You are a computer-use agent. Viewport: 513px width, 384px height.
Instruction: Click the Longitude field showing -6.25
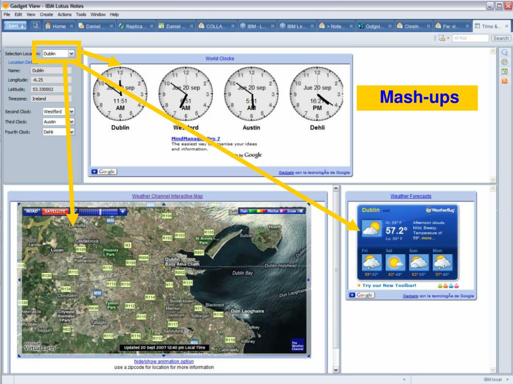[x=51, y=79]
